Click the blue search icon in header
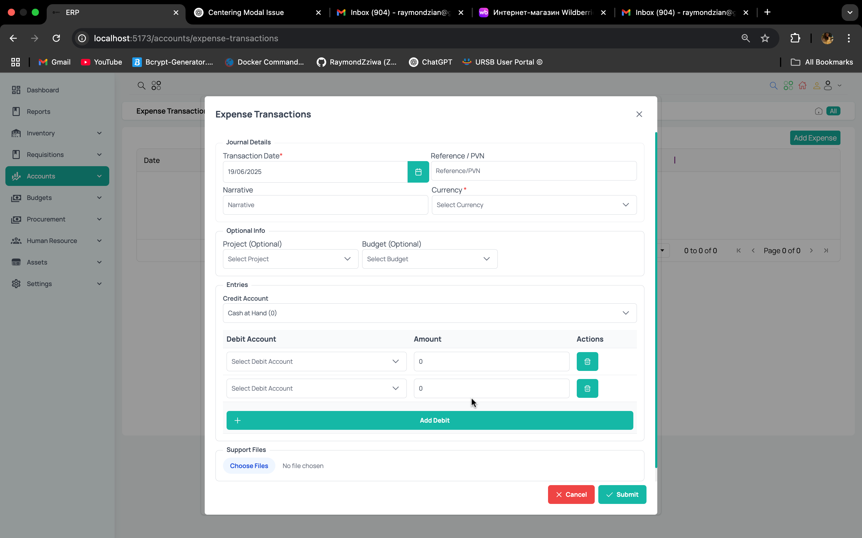862x538 pixels. click(x=773, y=86)
